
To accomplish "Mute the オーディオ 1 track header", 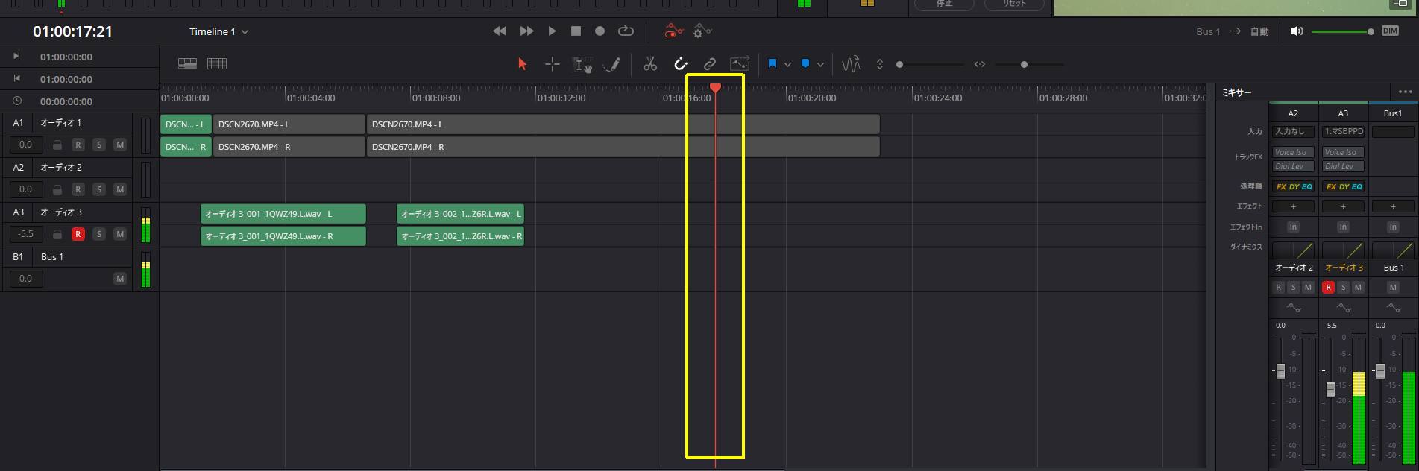I will pos(119,145).
